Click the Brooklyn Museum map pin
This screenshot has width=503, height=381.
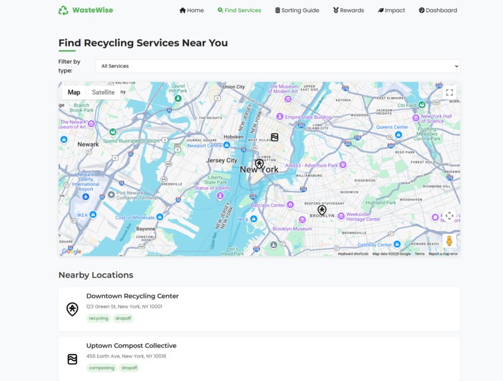(302, 219)
